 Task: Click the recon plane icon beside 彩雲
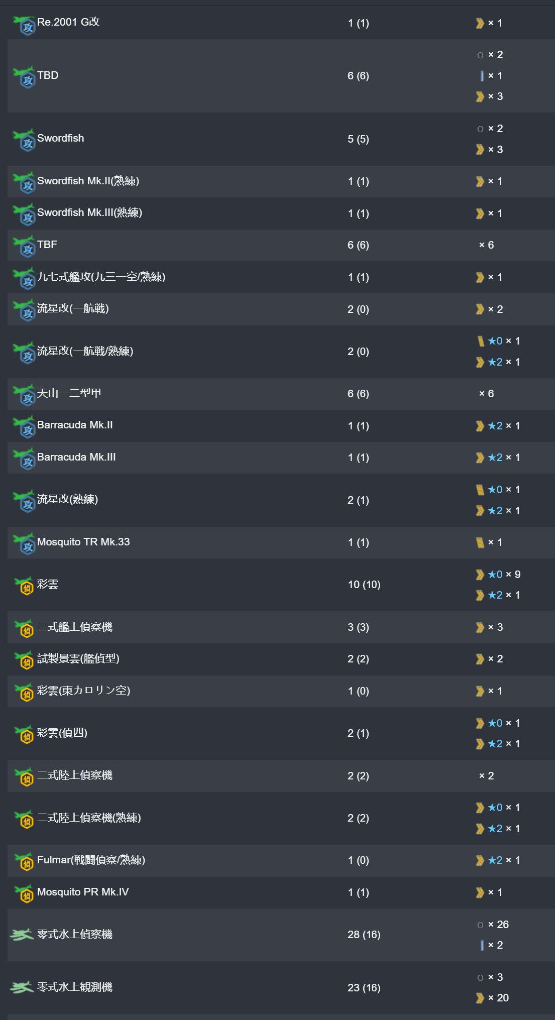pos(24,585)
